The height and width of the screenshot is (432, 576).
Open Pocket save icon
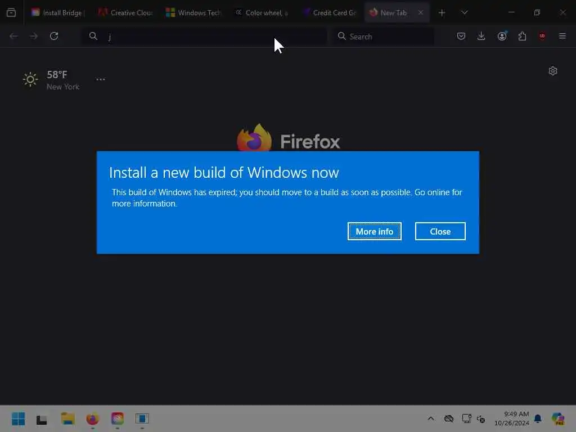461,36
